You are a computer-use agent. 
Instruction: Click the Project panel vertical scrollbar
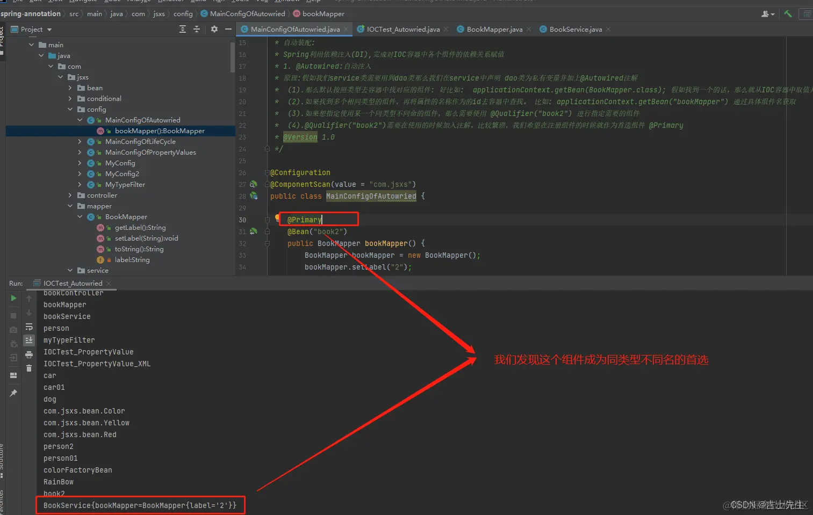tap(233, 56)
